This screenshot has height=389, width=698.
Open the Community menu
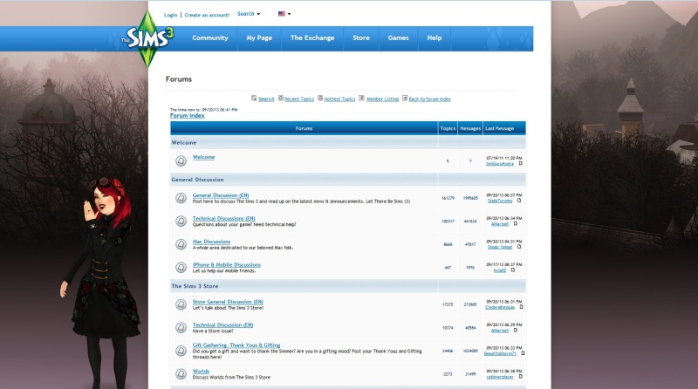click(210, 38)
